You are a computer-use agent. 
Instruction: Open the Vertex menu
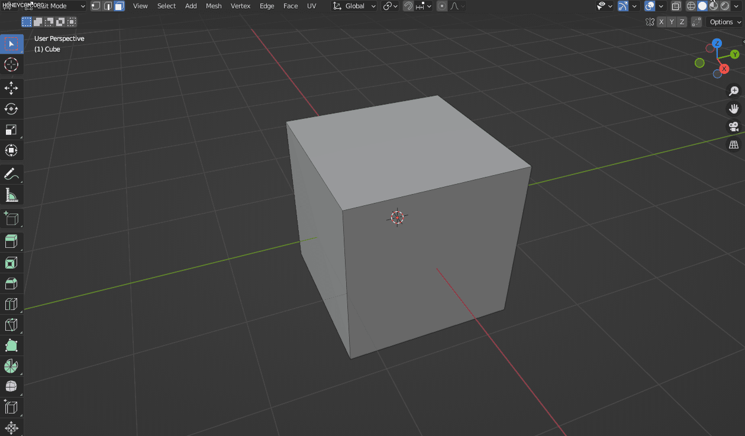coord(240,6)
